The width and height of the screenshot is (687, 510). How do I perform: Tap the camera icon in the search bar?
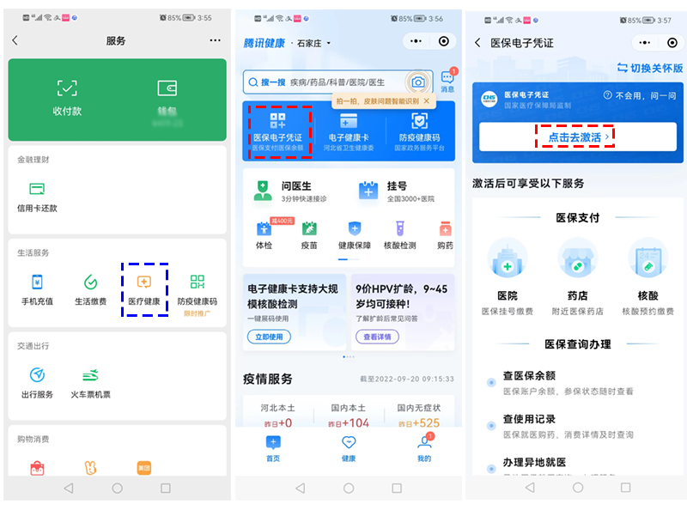[418, 82]
